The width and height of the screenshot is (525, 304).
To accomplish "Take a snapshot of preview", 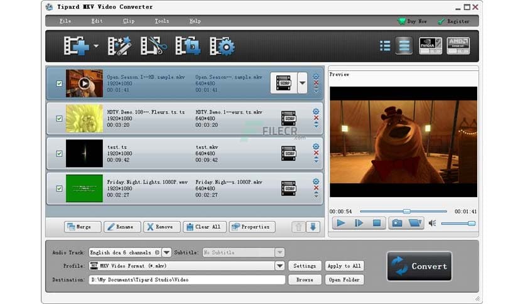I will pos(397,223).
